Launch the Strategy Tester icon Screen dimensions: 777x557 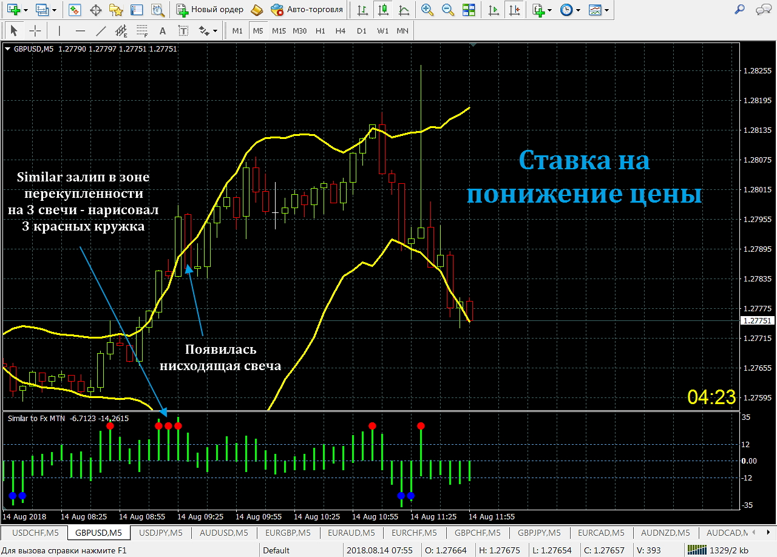pos(158,10)
